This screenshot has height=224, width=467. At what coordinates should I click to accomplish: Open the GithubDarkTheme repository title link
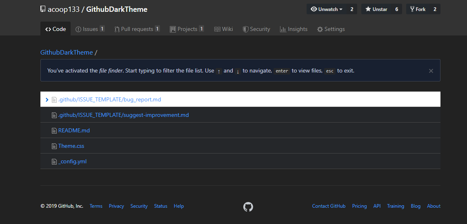[117, 9]
